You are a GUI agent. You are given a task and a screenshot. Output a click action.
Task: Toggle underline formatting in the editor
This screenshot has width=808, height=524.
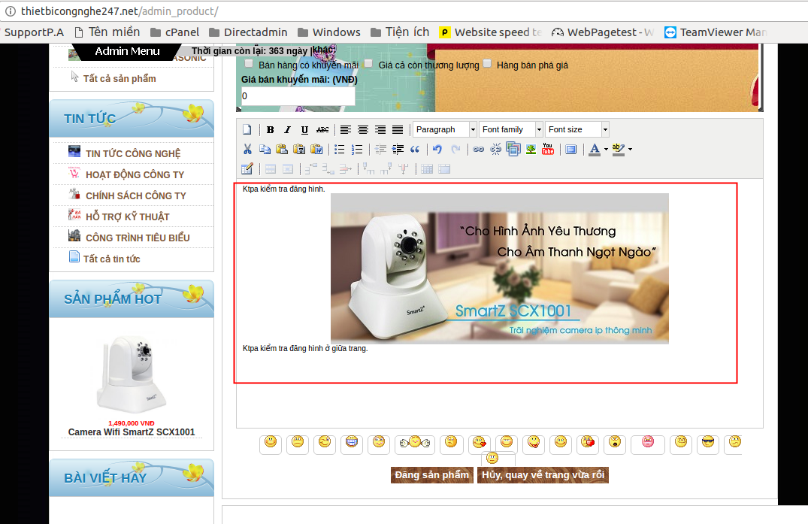coord(304,130)
